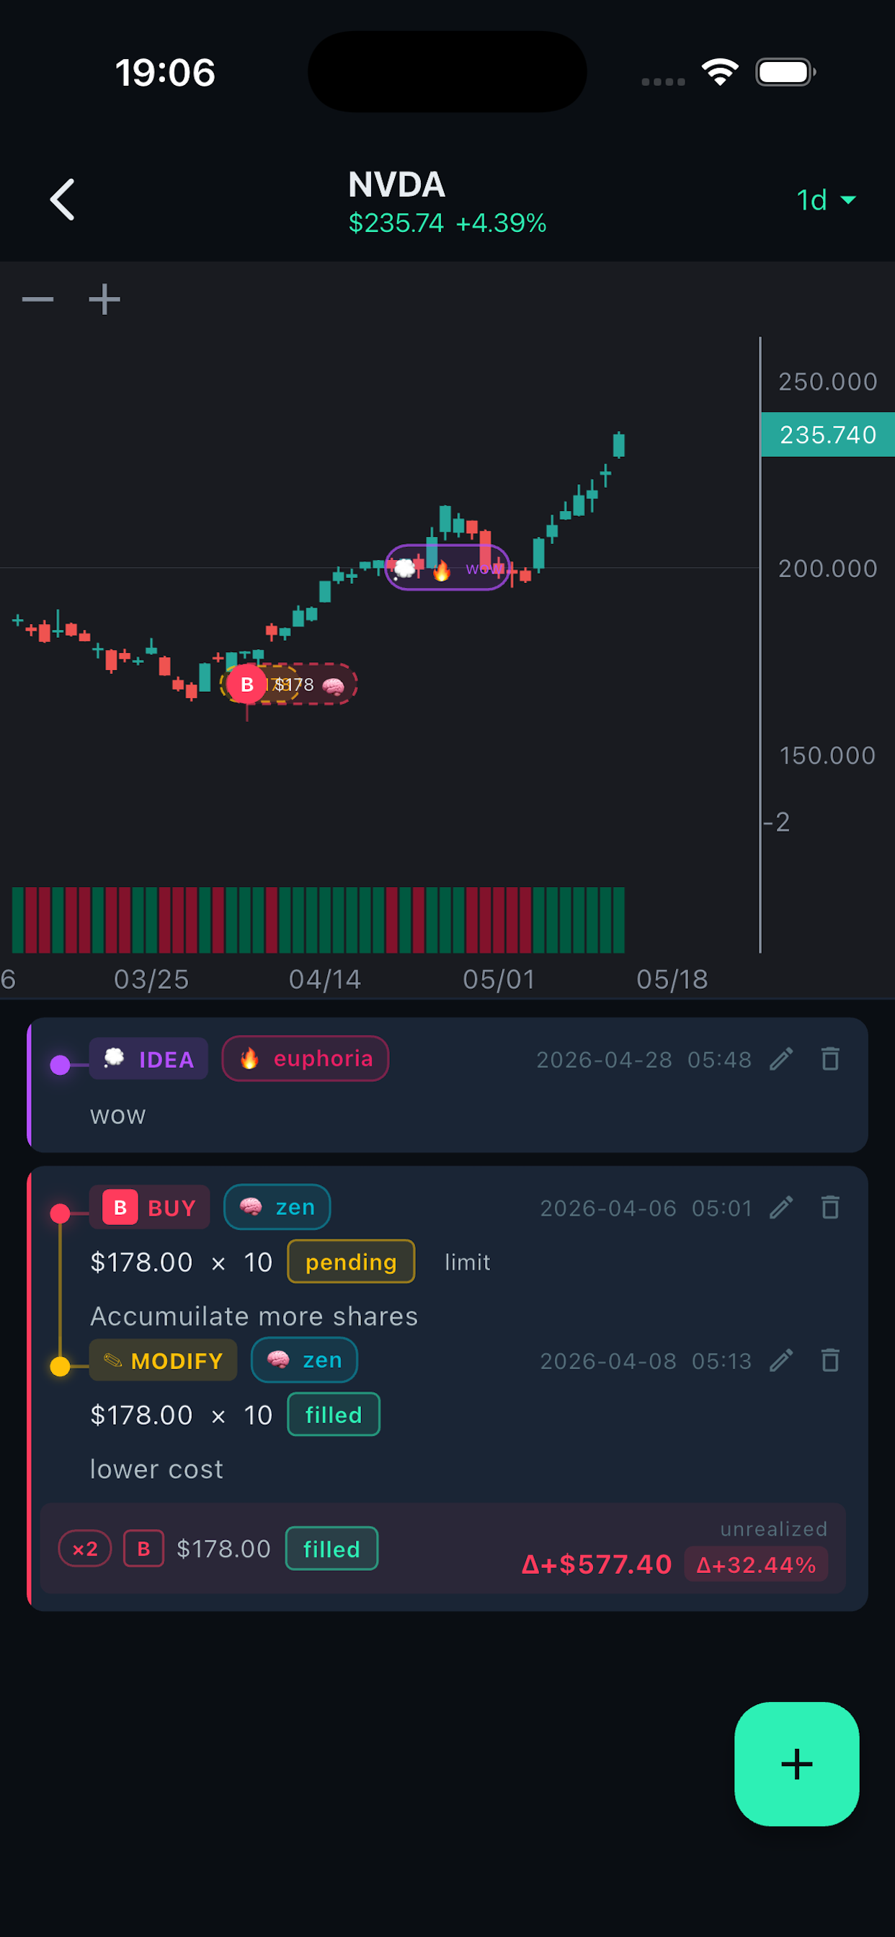The width and height of the screenshot is (895, 1937).
Task: Tap the Δ+32.44% unrealized percent badge
Action: pyautogui.click(x=756, y=1564)
